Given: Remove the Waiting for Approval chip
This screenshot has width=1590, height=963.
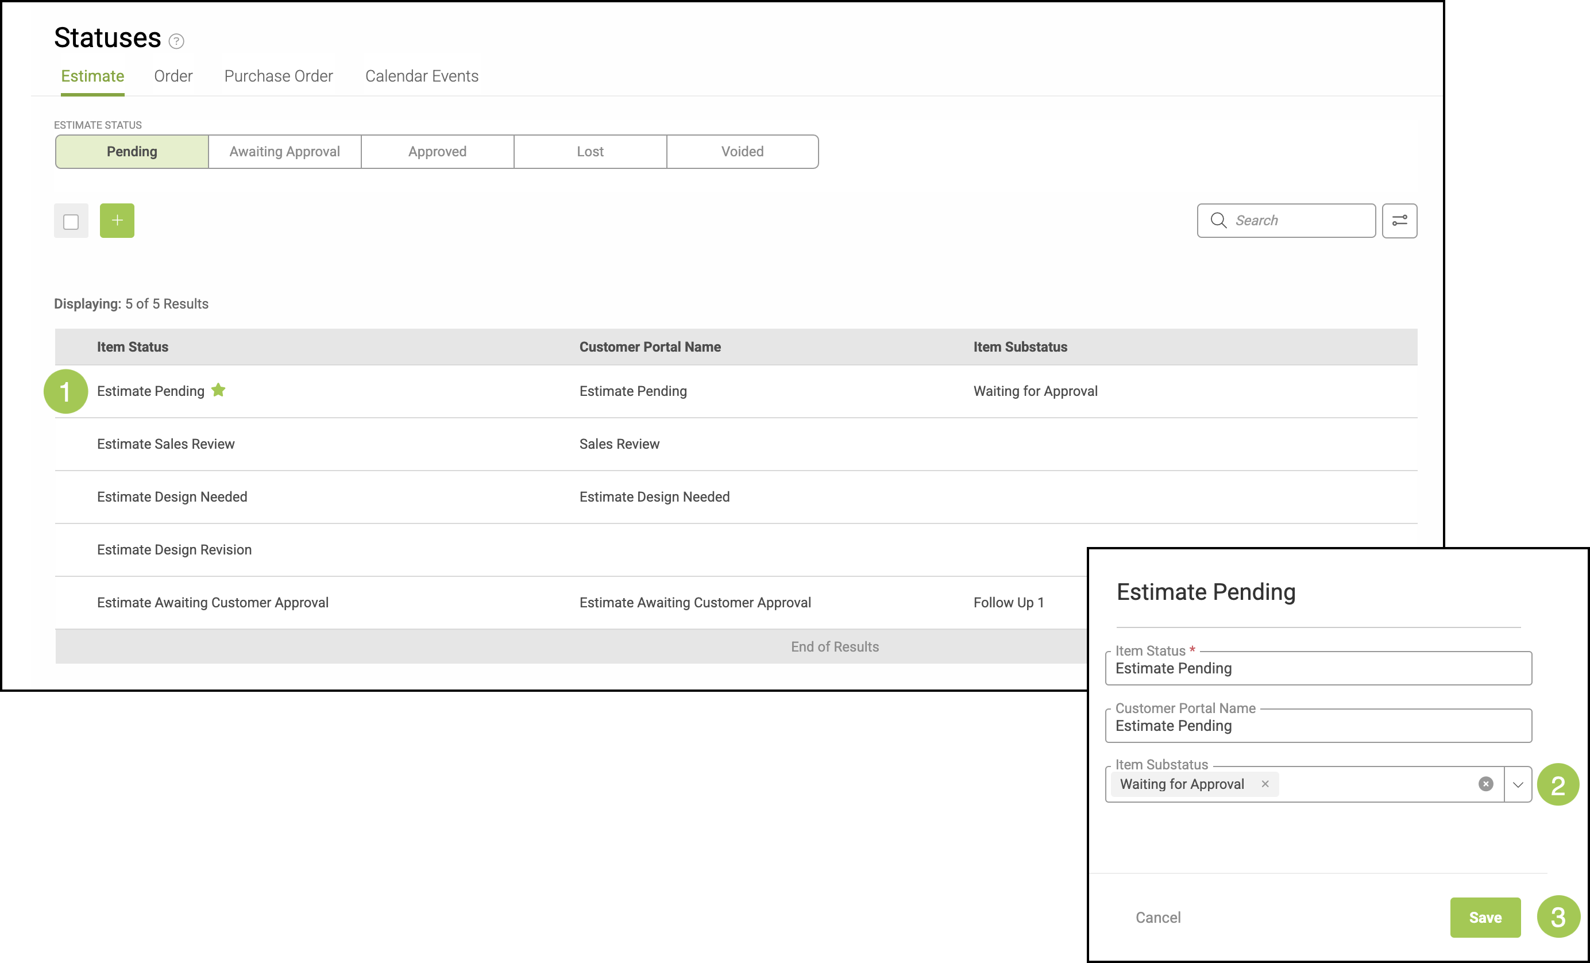Looking at the screenshot, I should coord(1265,784).
